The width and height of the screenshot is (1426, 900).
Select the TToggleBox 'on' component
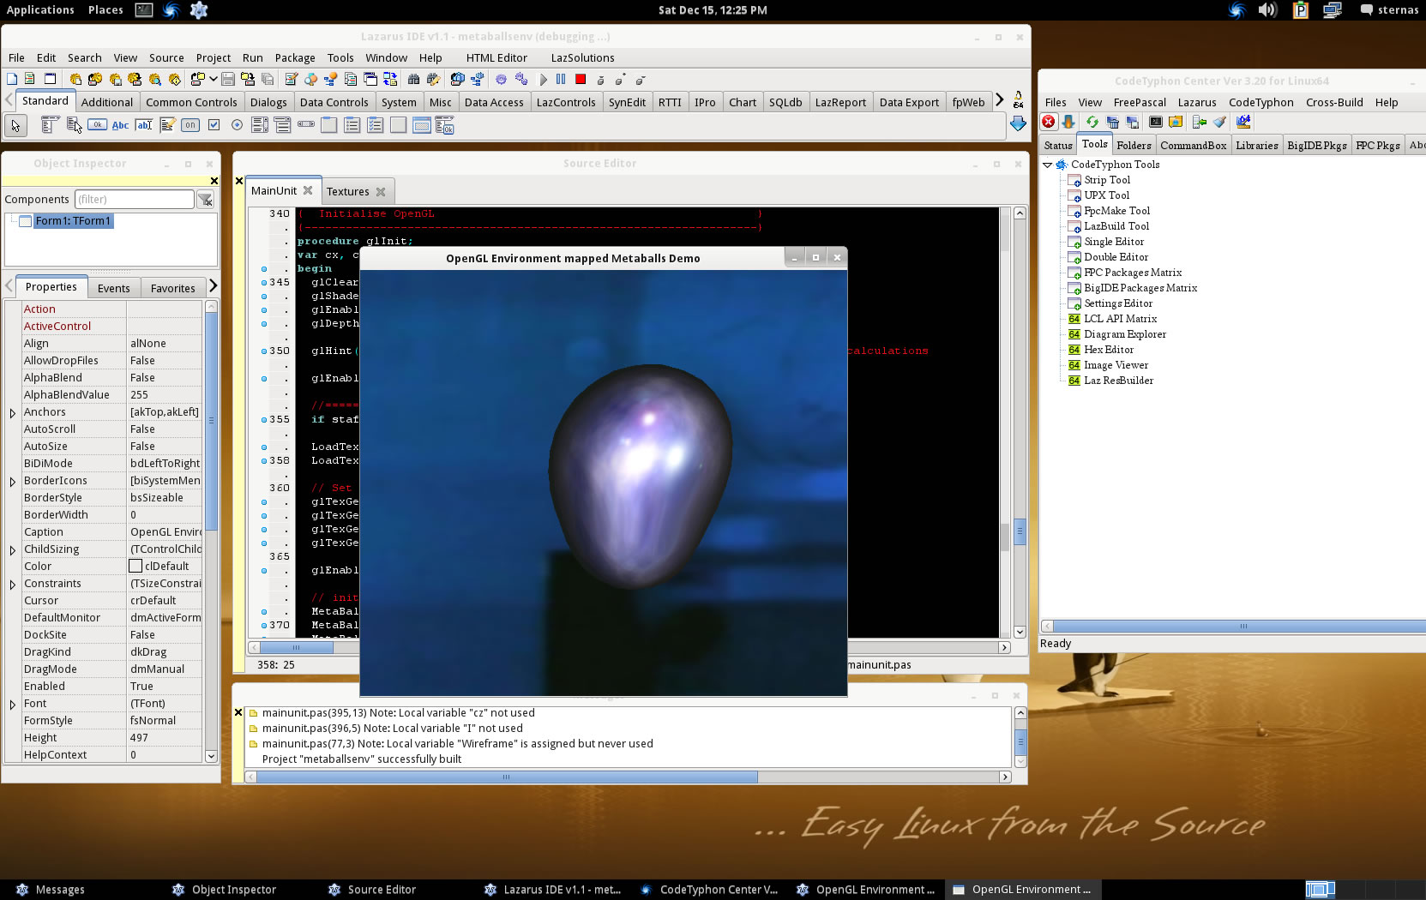190,125
